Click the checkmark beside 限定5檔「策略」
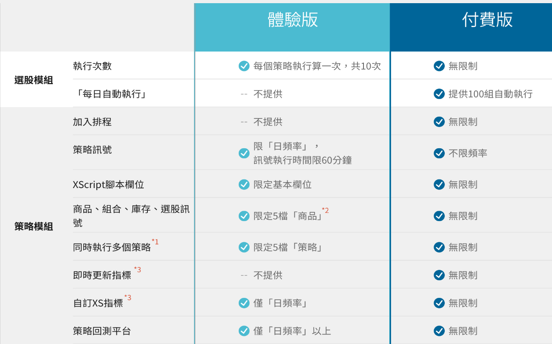Screen dimensions: 552x344 pos(244,247)
